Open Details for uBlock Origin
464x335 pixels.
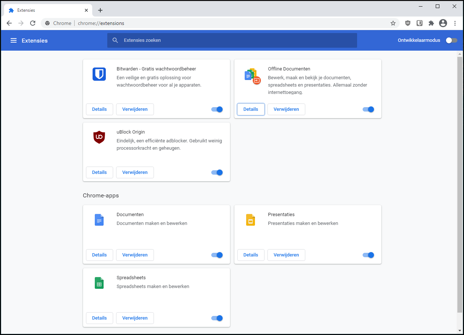click(x=100, y=172)
